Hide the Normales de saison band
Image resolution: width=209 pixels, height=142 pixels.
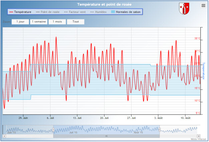pos(126,12)
